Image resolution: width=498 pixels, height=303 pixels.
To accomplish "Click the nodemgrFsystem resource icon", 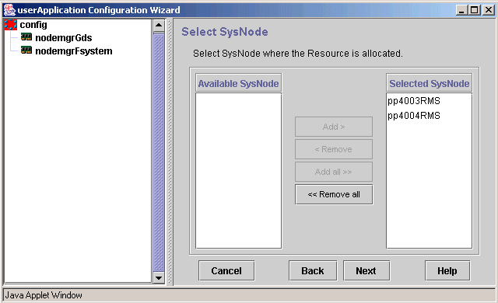I will click(x=26, y=50).
